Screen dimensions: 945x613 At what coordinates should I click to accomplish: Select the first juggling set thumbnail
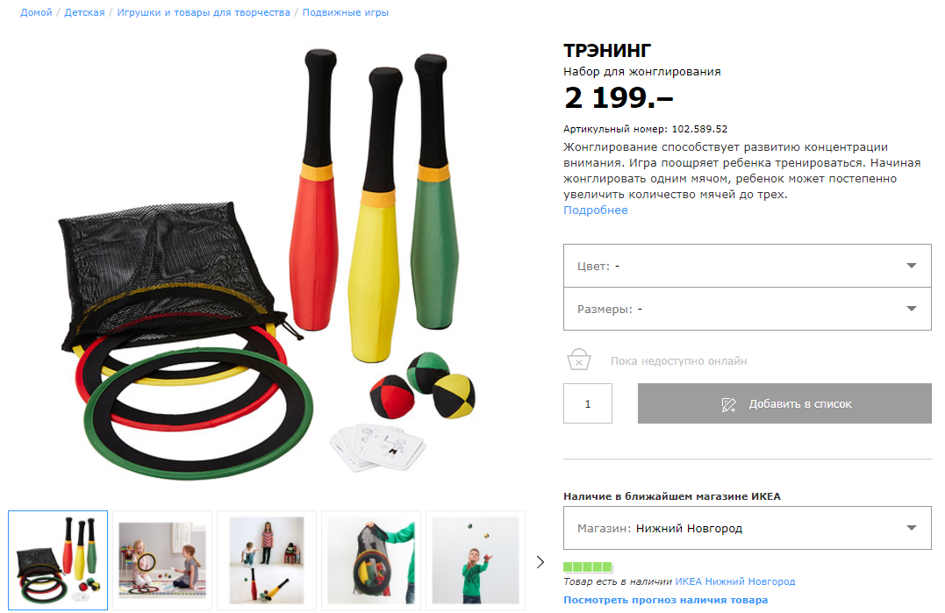click(x=58, y=560)
